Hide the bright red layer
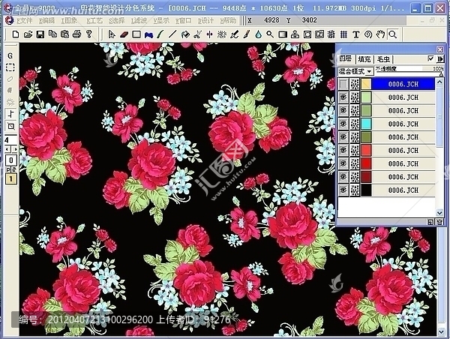This screenshot has height=339, width=450. 343,163
